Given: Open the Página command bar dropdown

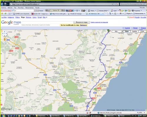Looking at the screenshot, I should (128, 13).
